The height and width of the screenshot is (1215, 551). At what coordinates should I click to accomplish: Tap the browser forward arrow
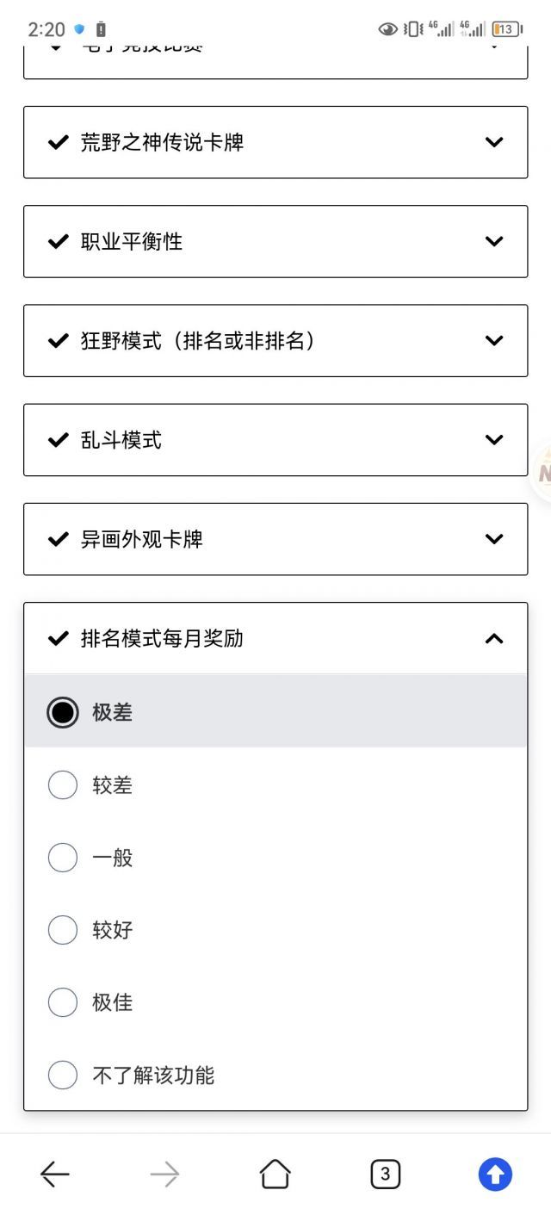click(x=164, y=1174)
